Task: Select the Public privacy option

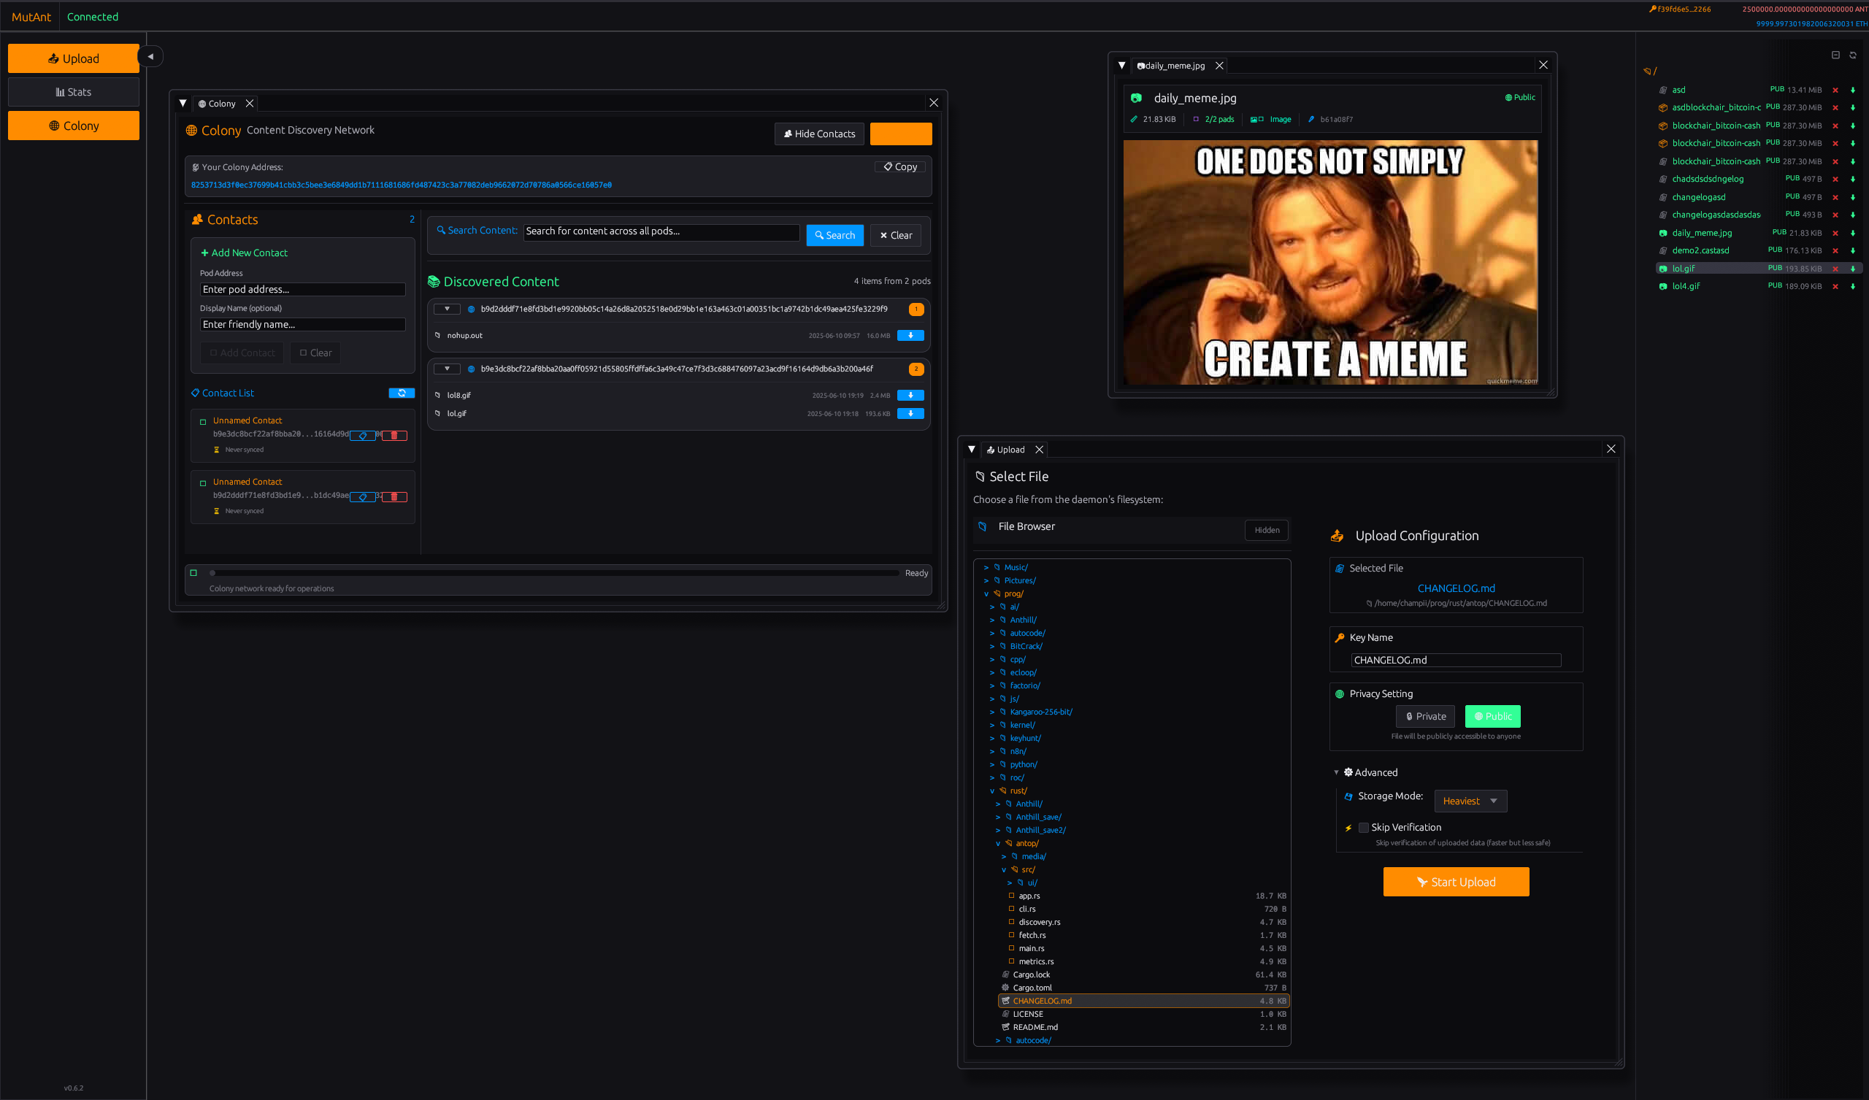Action: (x=1492, y=717)
